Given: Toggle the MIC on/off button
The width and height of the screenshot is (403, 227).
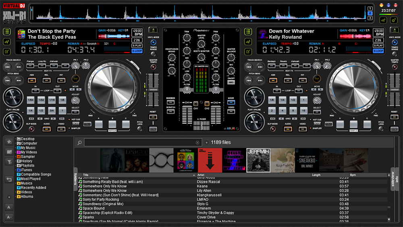Looking at the screenshot, I should click(x=231, y=82).
